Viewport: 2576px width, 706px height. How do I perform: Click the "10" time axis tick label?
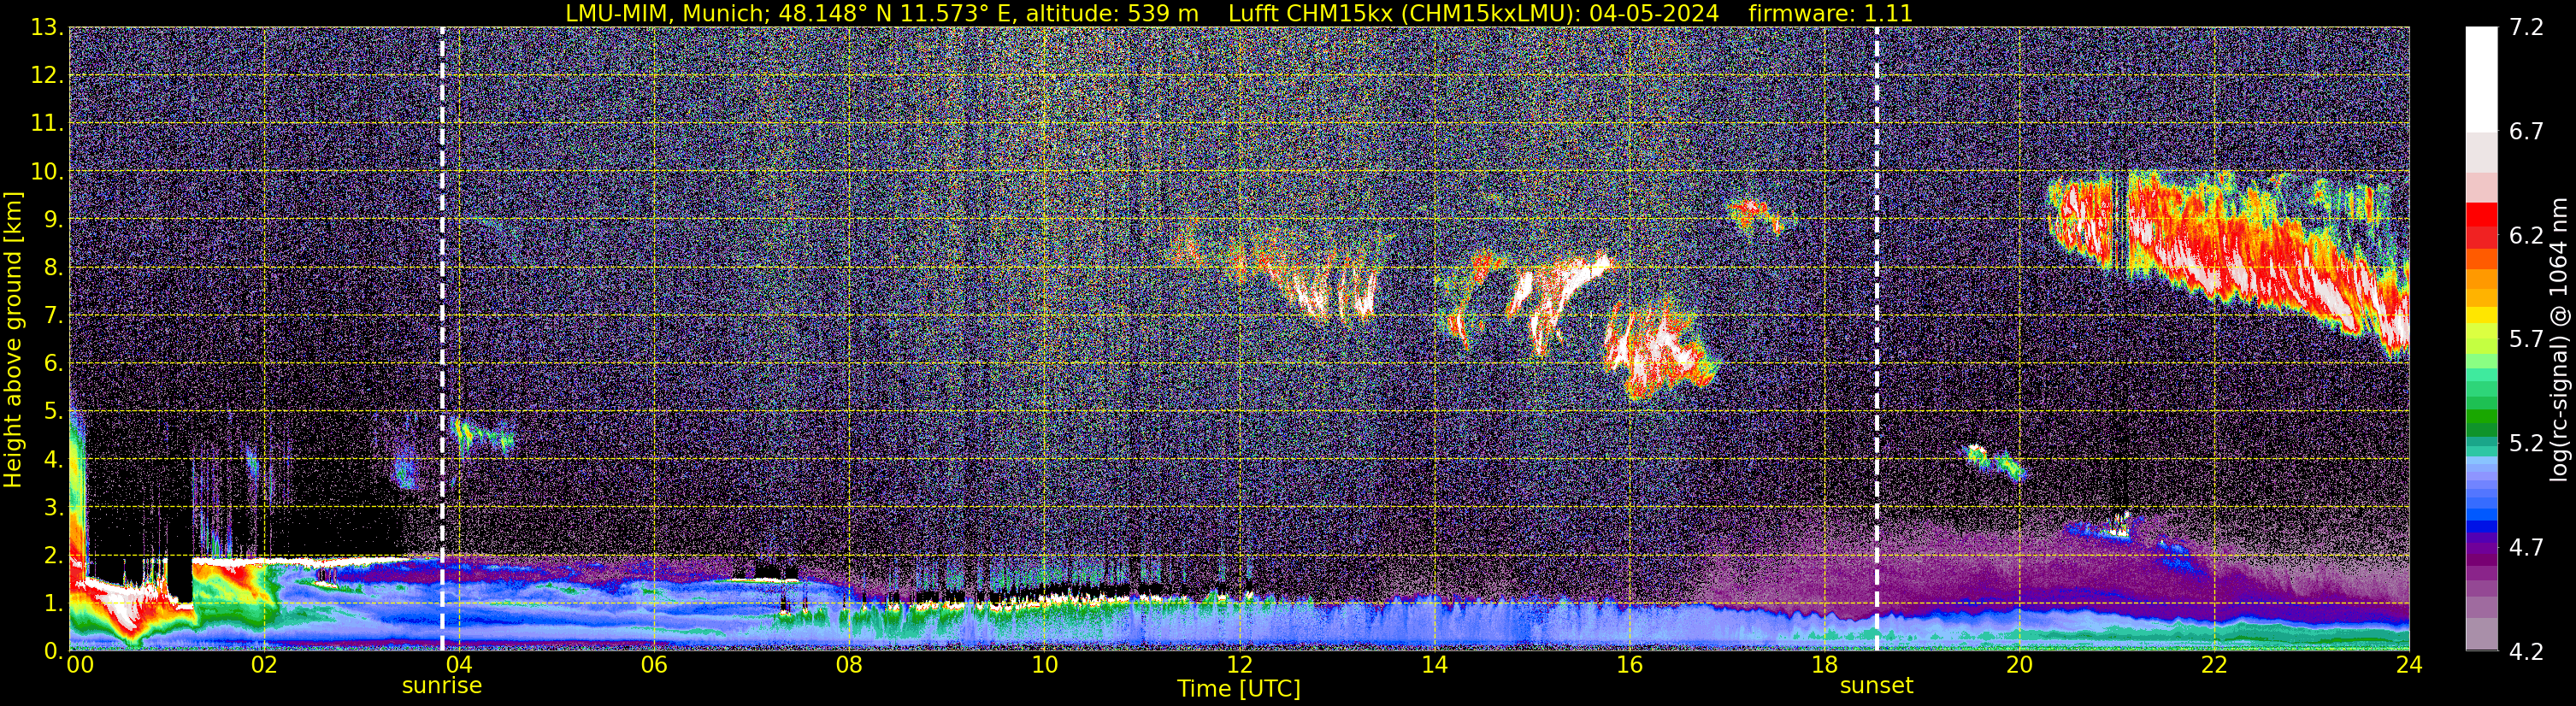pyautogui.click(x=1044, y=664)
